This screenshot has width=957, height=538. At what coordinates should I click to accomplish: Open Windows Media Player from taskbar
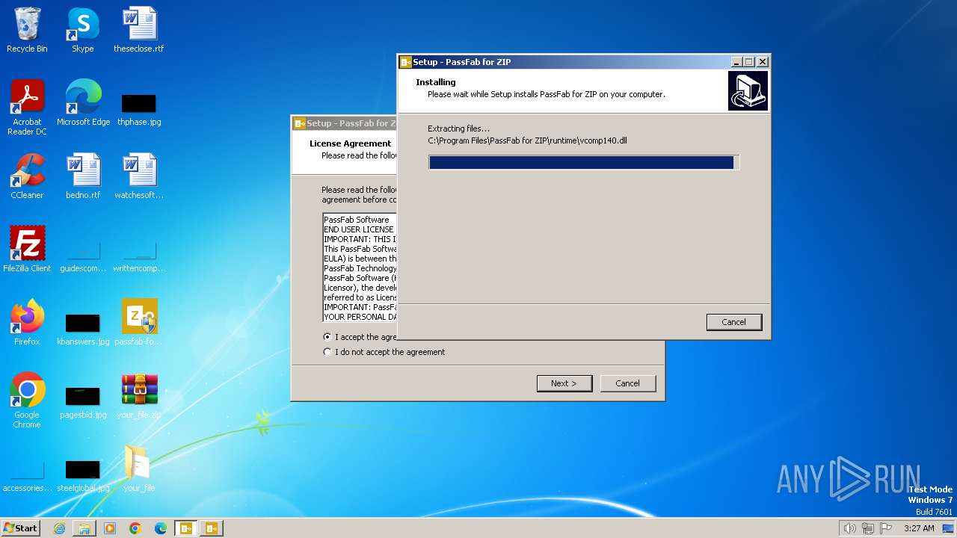(x=110, y=528)
